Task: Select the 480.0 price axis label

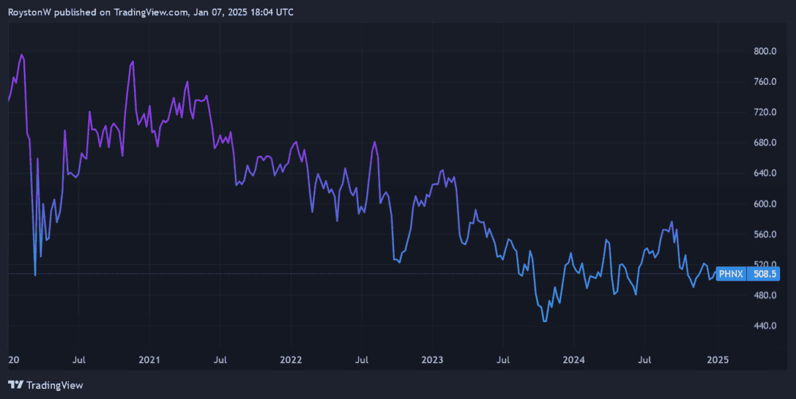Action: click(764, 295)
